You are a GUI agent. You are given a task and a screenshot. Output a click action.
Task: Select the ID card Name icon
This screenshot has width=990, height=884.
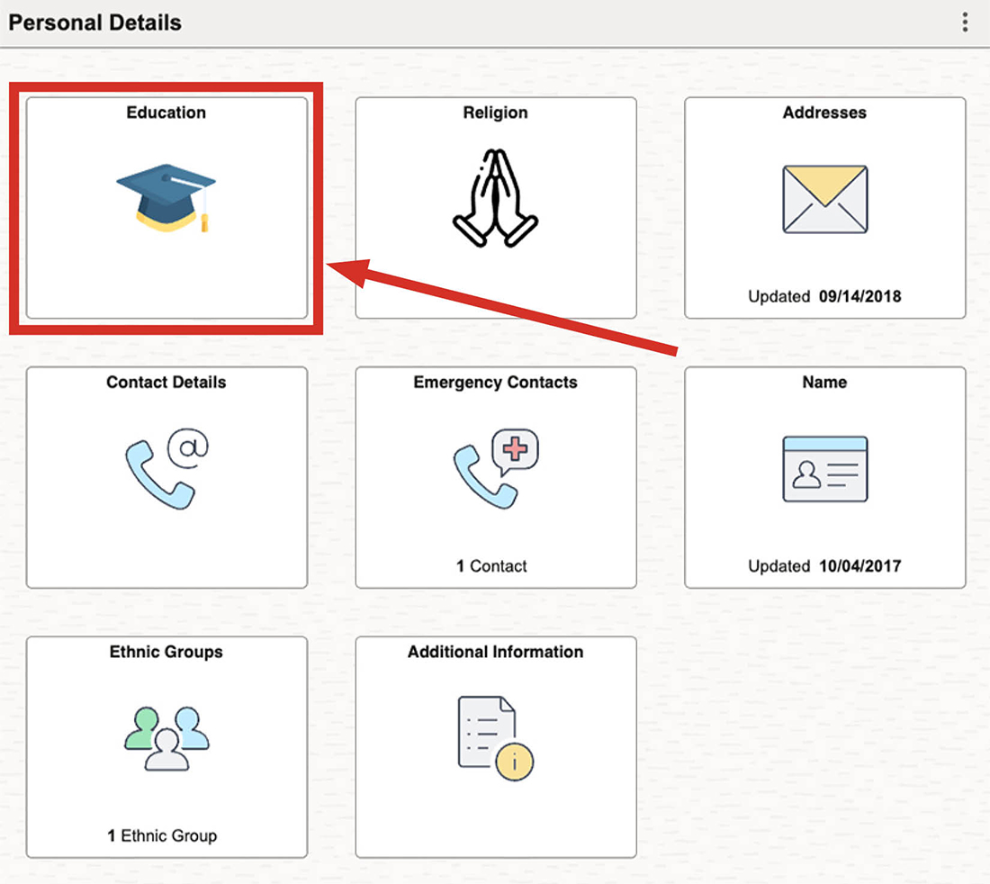click(x=824, y=468)
